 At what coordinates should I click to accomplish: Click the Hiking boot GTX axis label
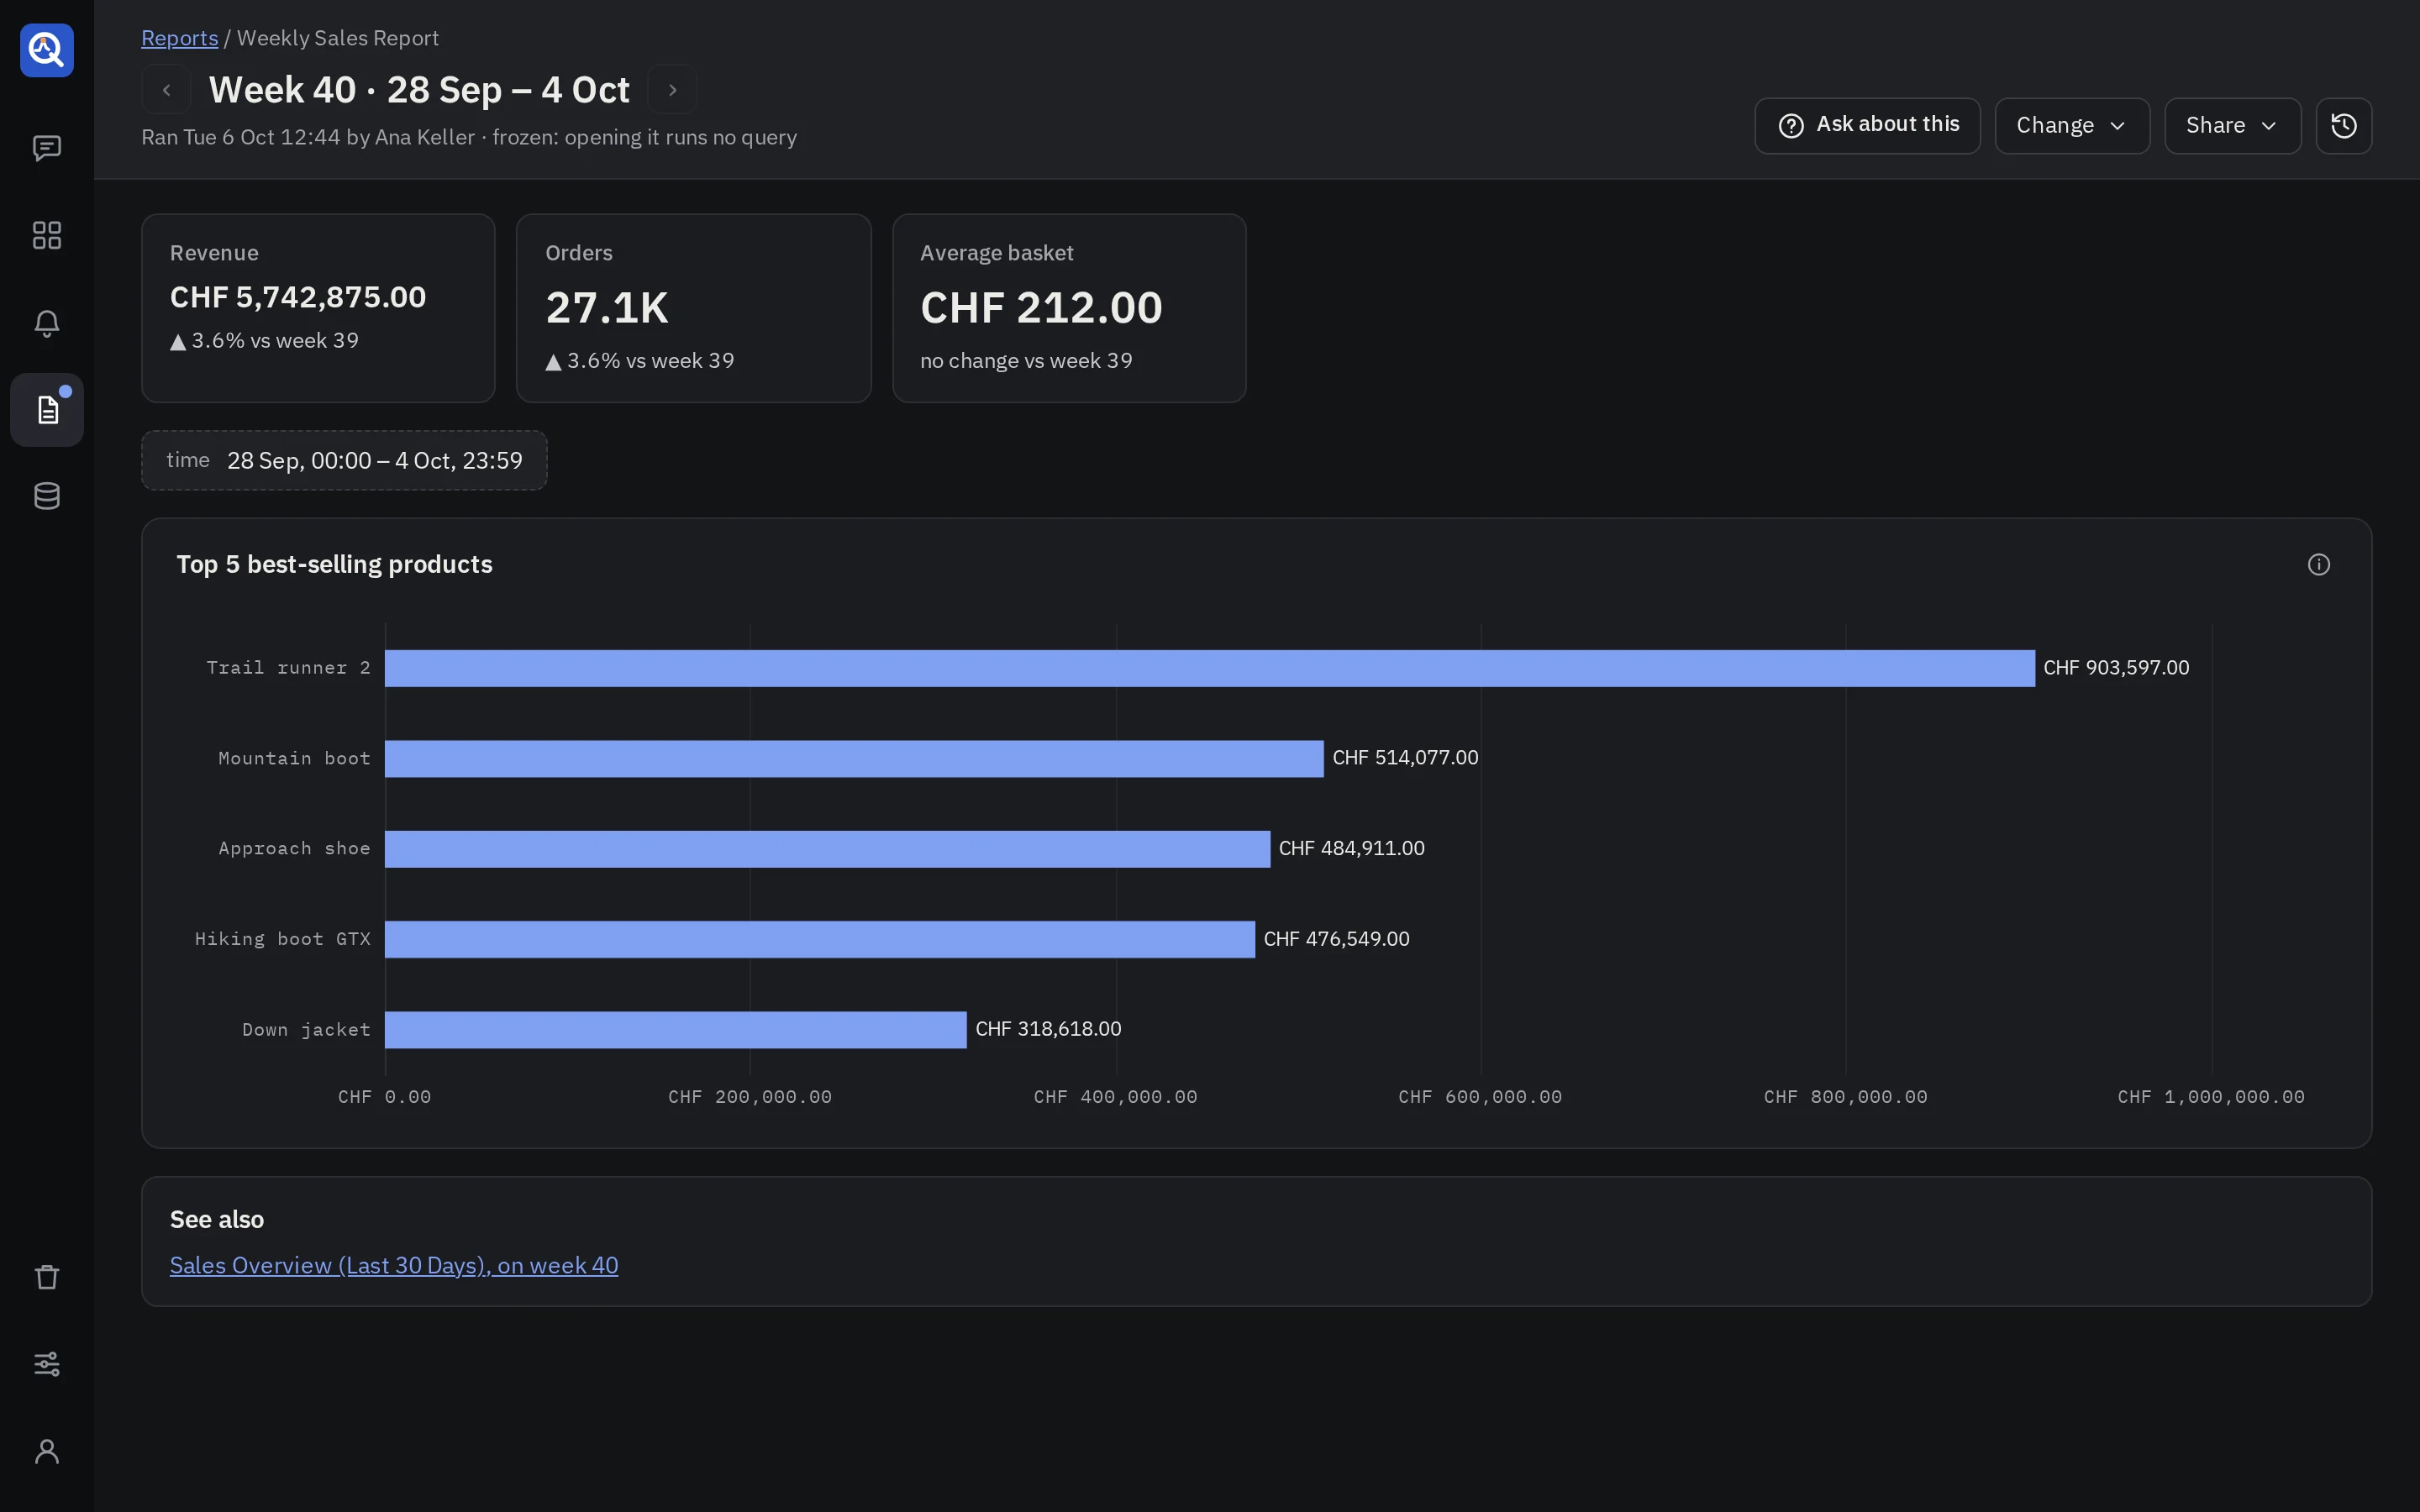(282, 939)
